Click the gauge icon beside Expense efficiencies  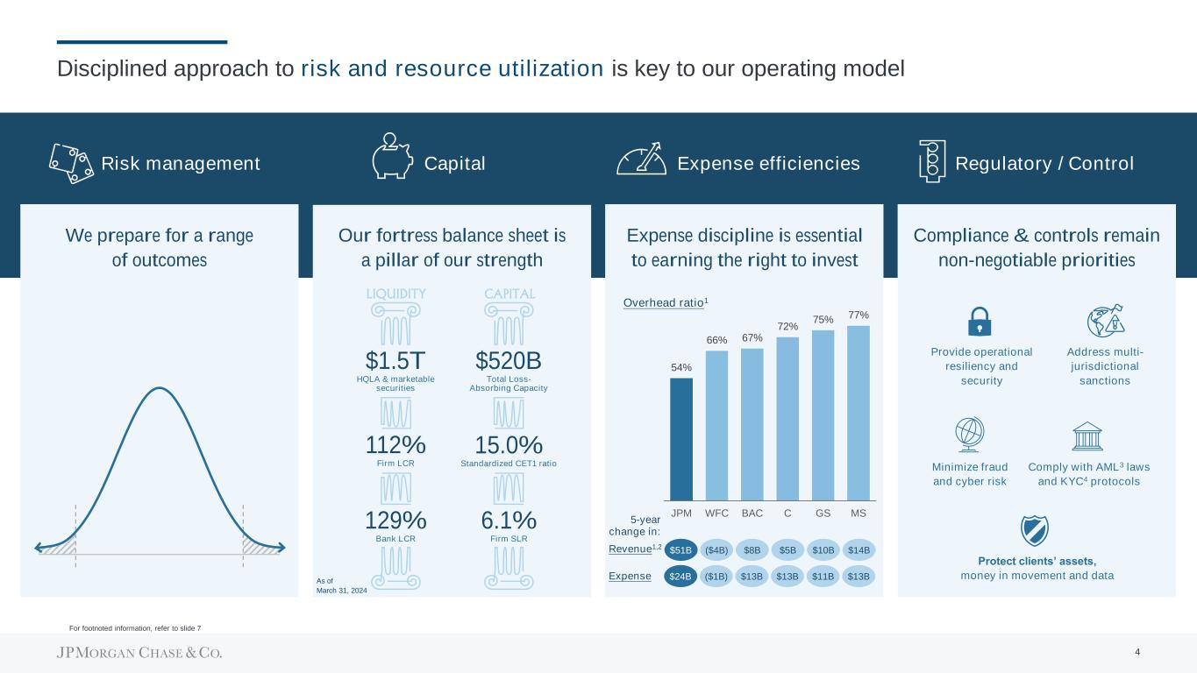(x=643, y=159)
